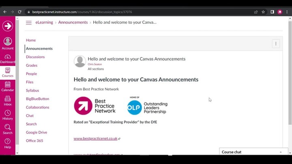The width and height of the screenshot is (292, 164).
Task: Click page scrollbar down arrow
Action: click(x=290, y=153)
